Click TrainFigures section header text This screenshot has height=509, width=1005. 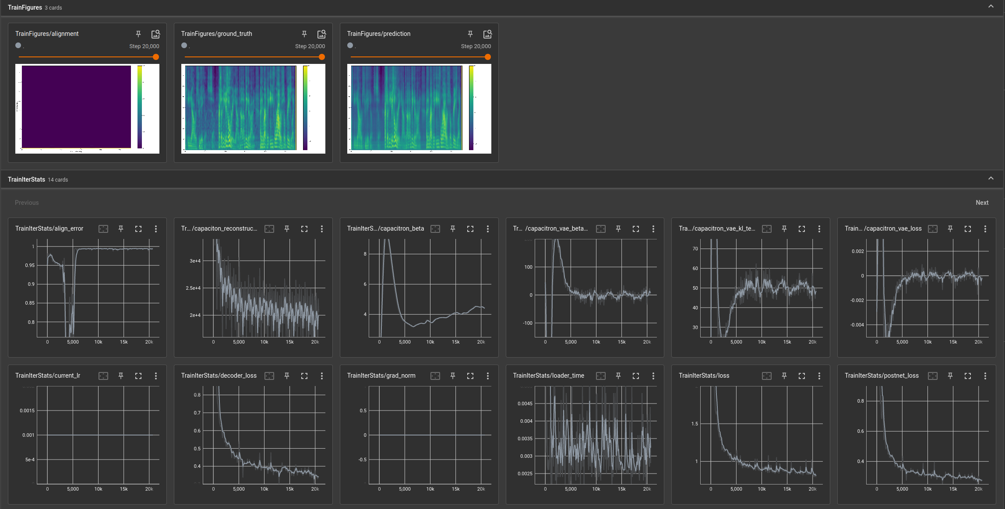point(25,7)
